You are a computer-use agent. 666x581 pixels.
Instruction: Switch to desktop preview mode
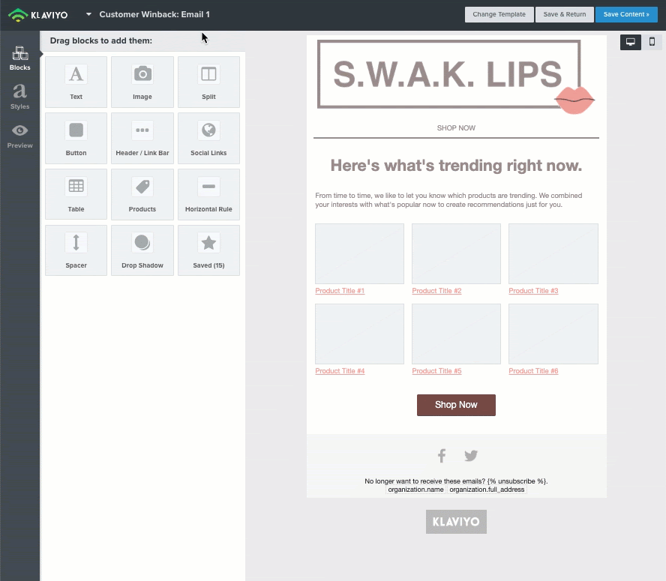630,42
